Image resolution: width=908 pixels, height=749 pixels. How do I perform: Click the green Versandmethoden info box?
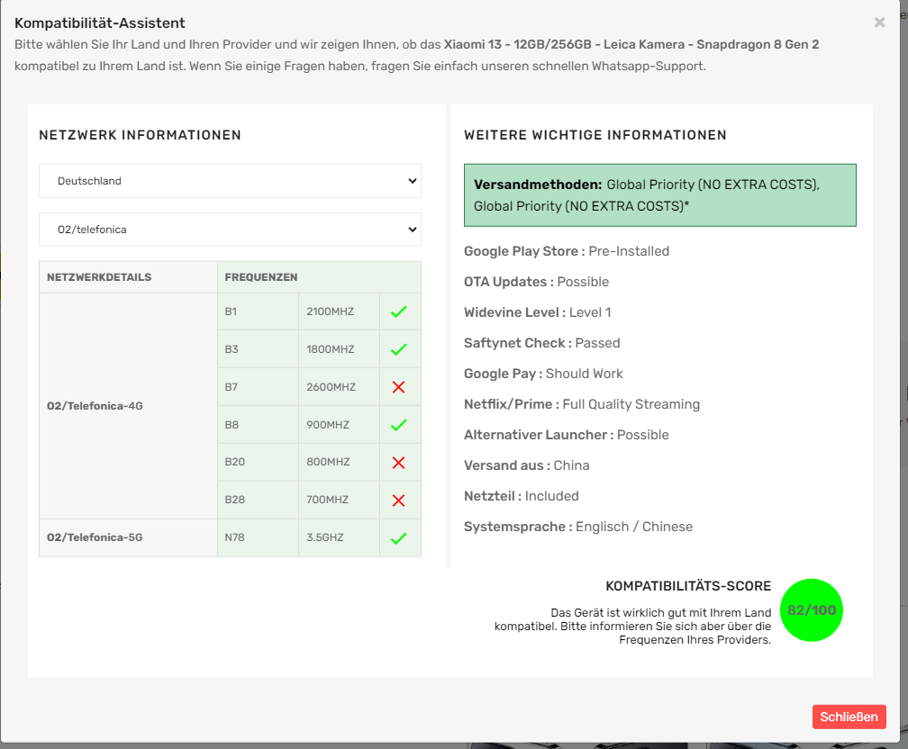[659, 195]
